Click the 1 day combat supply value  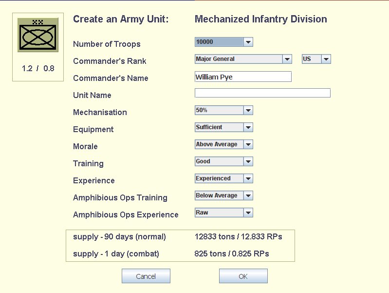232,254
